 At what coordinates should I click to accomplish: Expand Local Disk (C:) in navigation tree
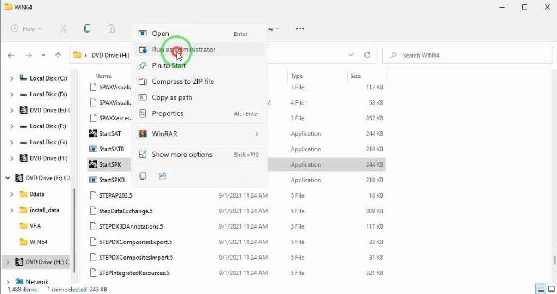(x=11, y=78)
